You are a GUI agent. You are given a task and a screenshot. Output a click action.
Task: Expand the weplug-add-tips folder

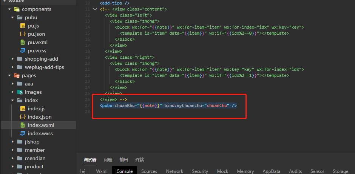tap(13, 67)
